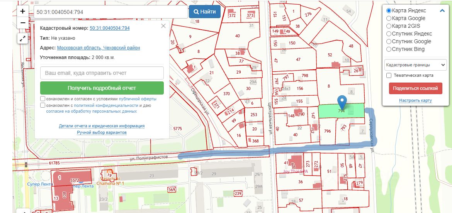Click the Vasilchuki Chaihona restaurant marker
This screenshot has width=452, height=213.
(109, 173)
